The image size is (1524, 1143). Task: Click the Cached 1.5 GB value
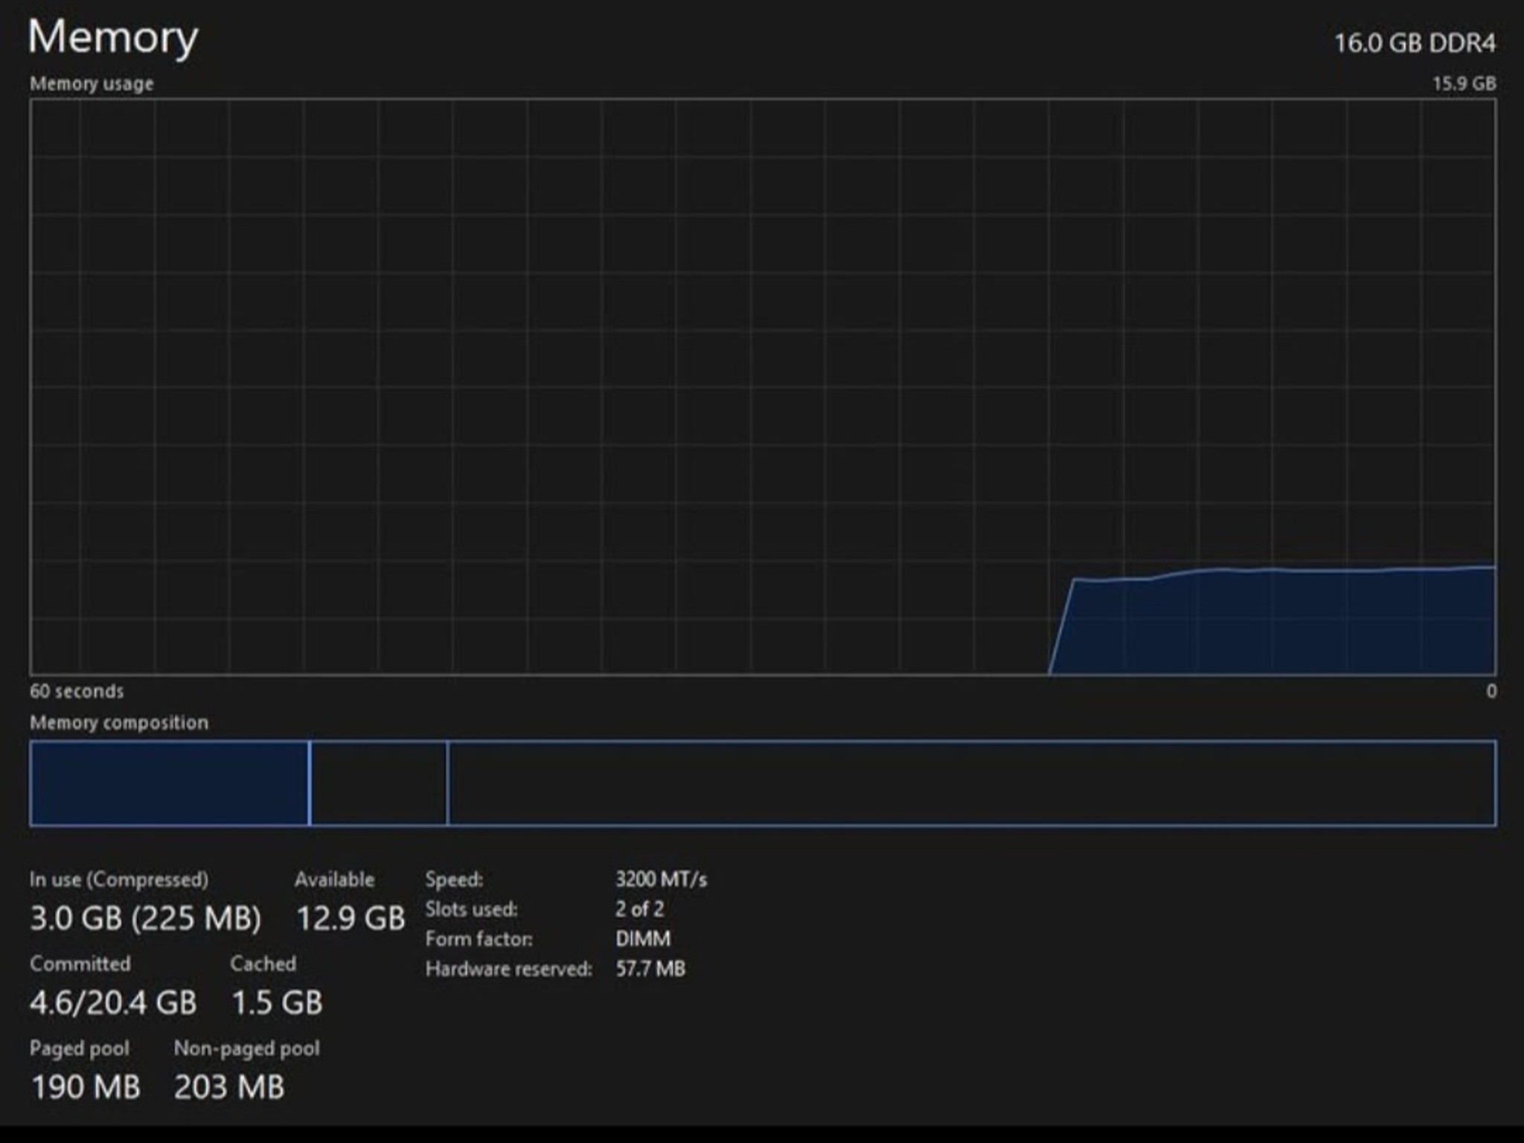tap(277, 1002)
